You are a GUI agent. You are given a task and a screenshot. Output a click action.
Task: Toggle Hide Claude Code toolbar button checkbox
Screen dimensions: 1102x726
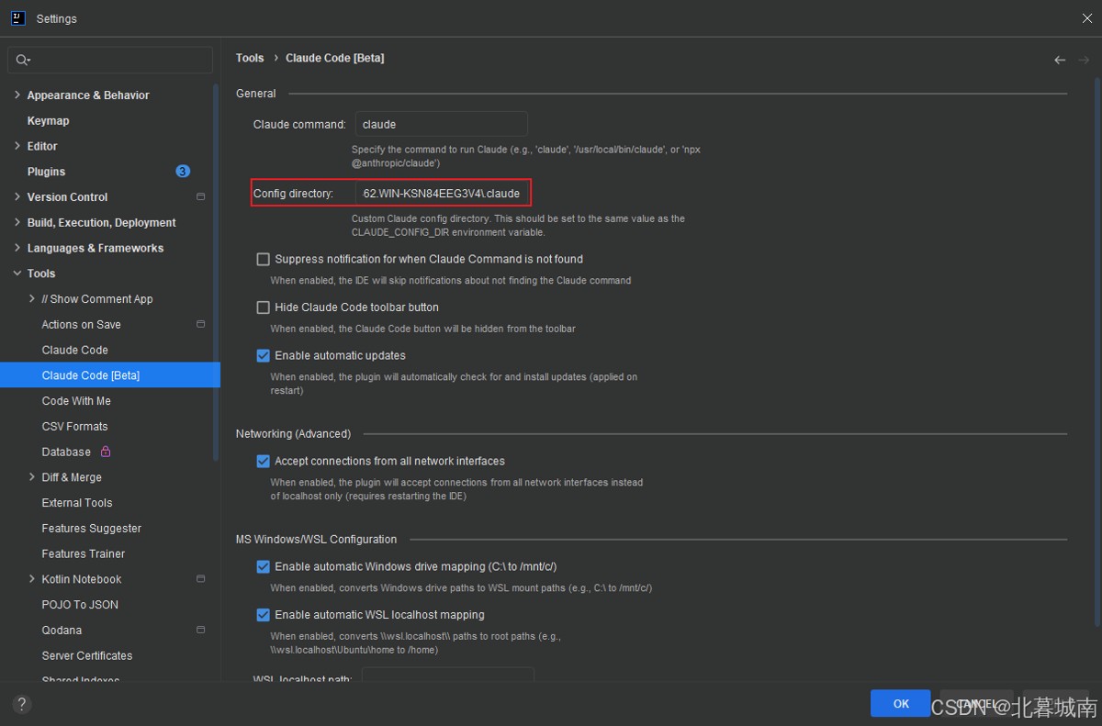[264, 307]
